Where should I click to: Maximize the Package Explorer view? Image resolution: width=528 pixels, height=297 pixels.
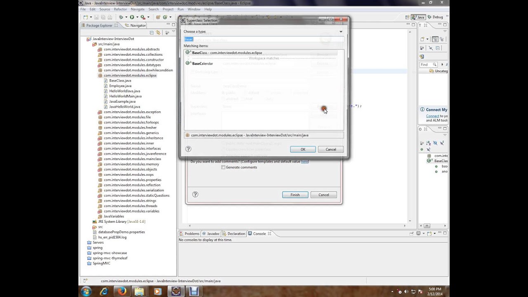point(173,25)
